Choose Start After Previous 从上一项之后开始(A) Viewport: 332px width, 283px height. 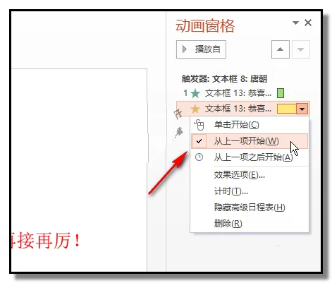point(250,157)
